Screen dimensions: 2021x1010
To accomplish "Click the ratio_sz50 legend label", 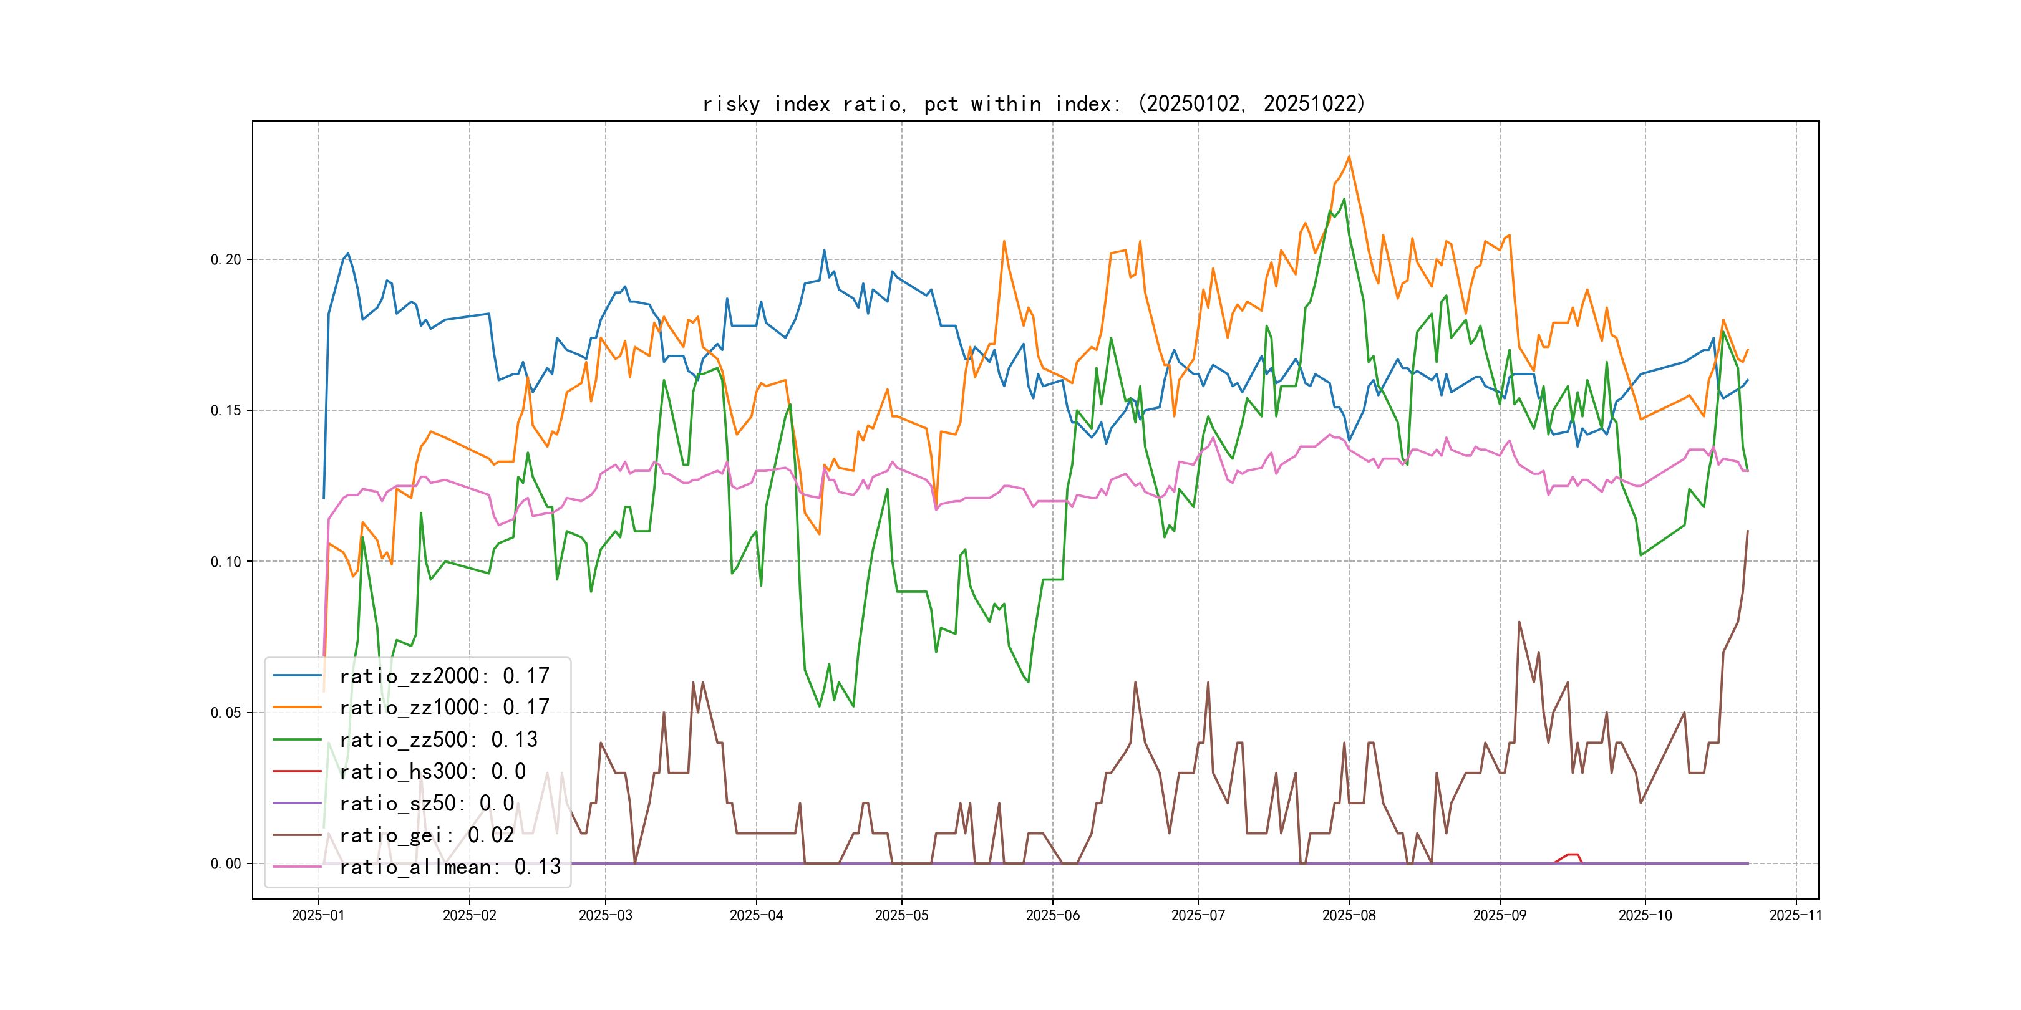I will [x=427, y=803].
